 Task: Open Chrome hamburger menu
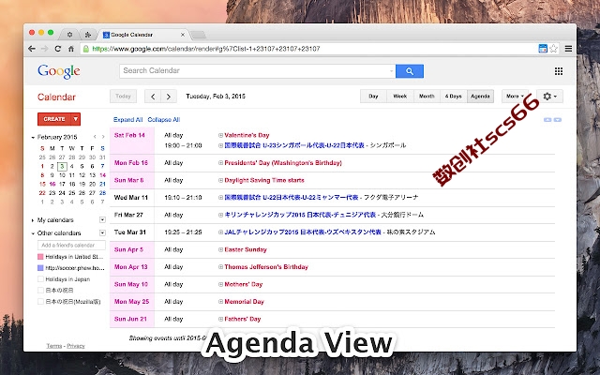[569, 49]
